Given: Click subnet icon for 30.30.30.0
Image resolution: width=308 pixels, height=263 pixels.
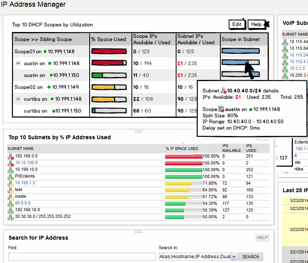Looking at the screenshot, I should tap(11, 217).
